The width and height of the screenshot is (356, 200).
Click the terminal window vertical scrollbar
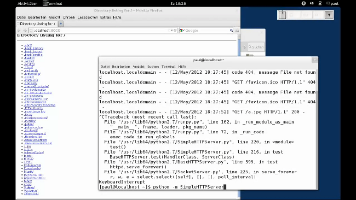click(317, 129)
